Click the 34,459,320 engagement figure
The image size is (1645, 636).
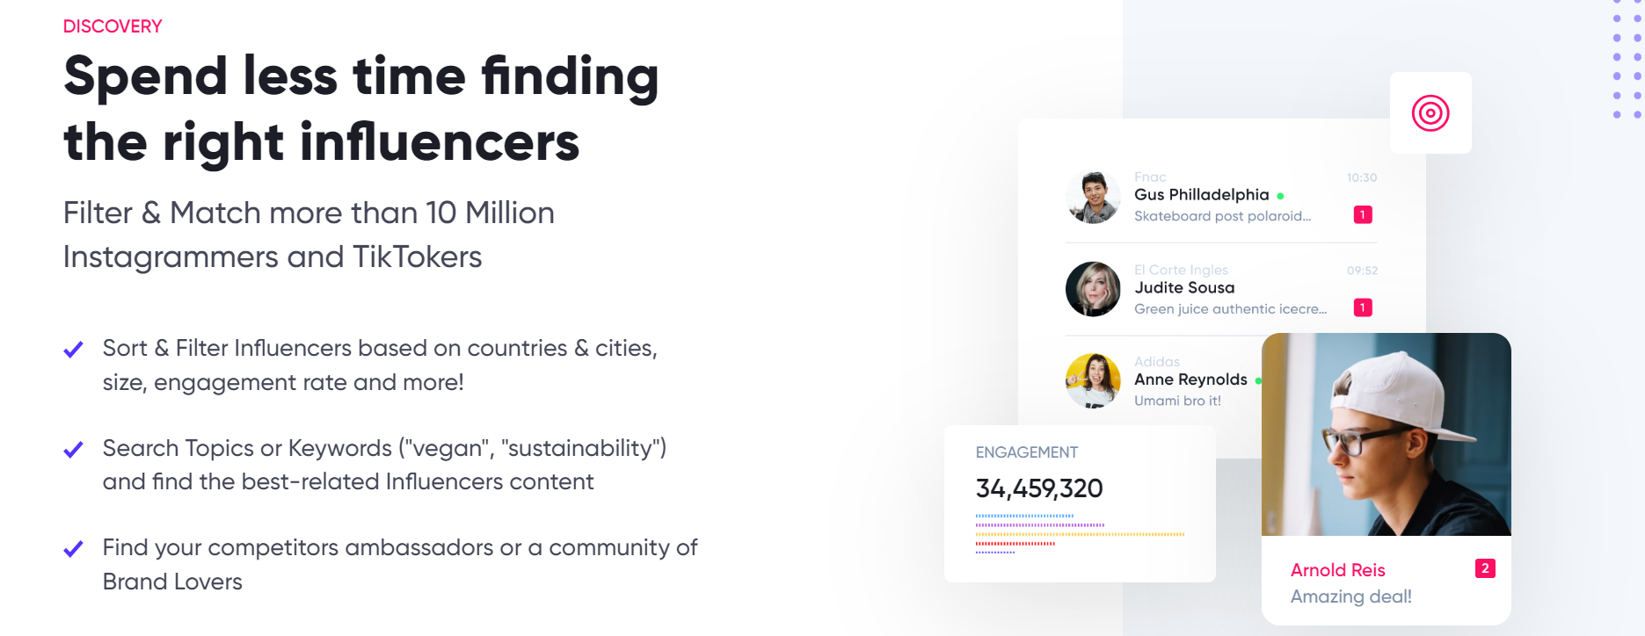pos(1039,488)
